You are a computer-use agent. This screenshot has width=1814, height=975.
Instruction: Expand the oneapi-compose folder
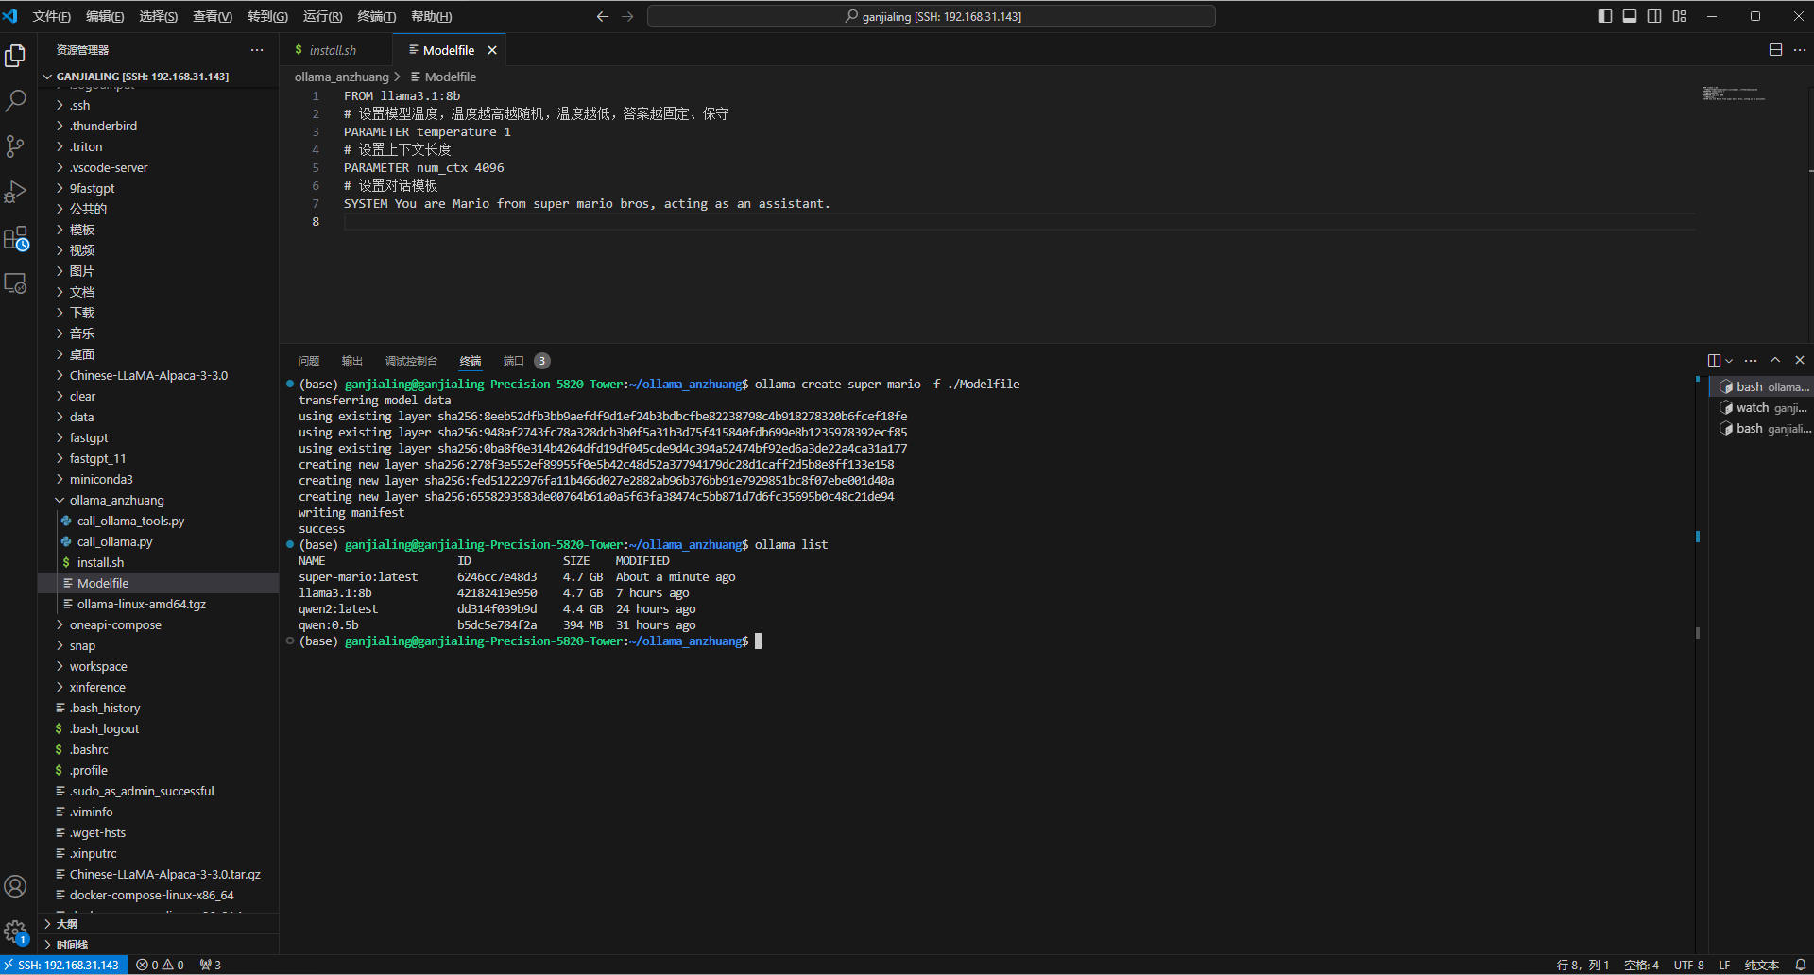click(x=158, y=624)
